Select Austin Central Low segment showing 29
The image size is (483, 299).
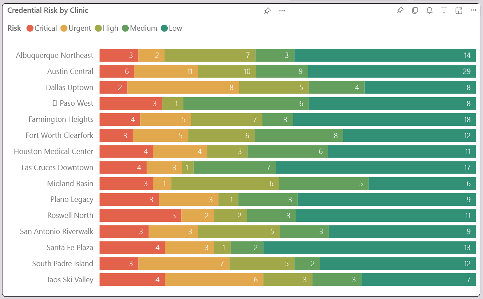(x=392, y=71)
